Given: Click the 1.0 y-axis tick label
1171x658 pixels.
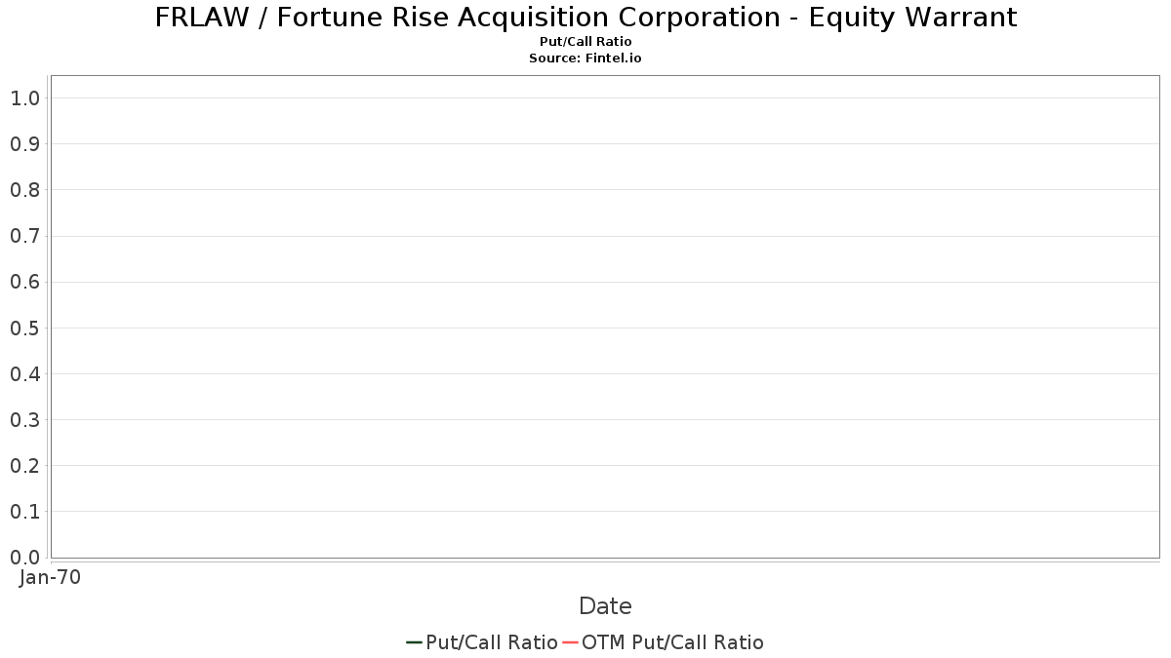Looking at the screenshot, I should 24,97.
